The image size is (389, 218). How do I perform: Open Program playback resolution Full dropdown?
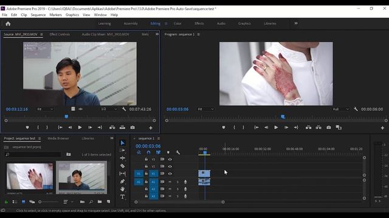tap(341, 109)
